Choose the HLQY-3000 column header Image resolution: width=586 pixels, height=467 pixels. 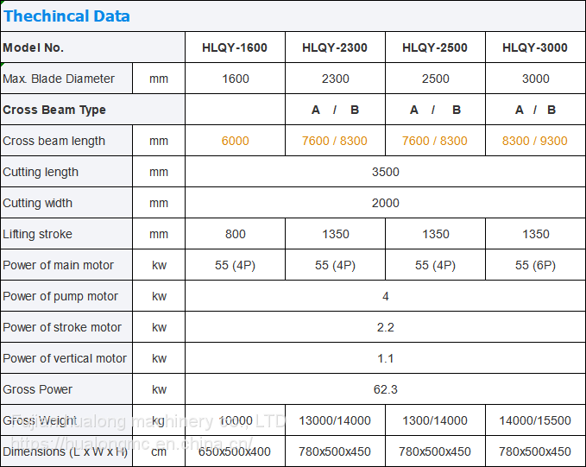tap(535, 47)
